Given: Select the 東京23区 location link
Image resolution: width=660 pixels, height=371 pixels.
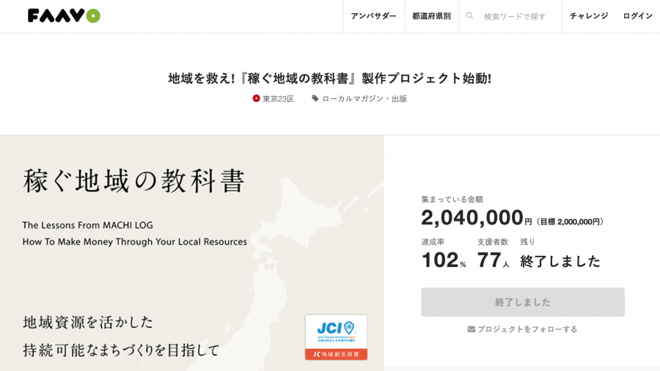Looking at the screenshot, I should 278,99.
